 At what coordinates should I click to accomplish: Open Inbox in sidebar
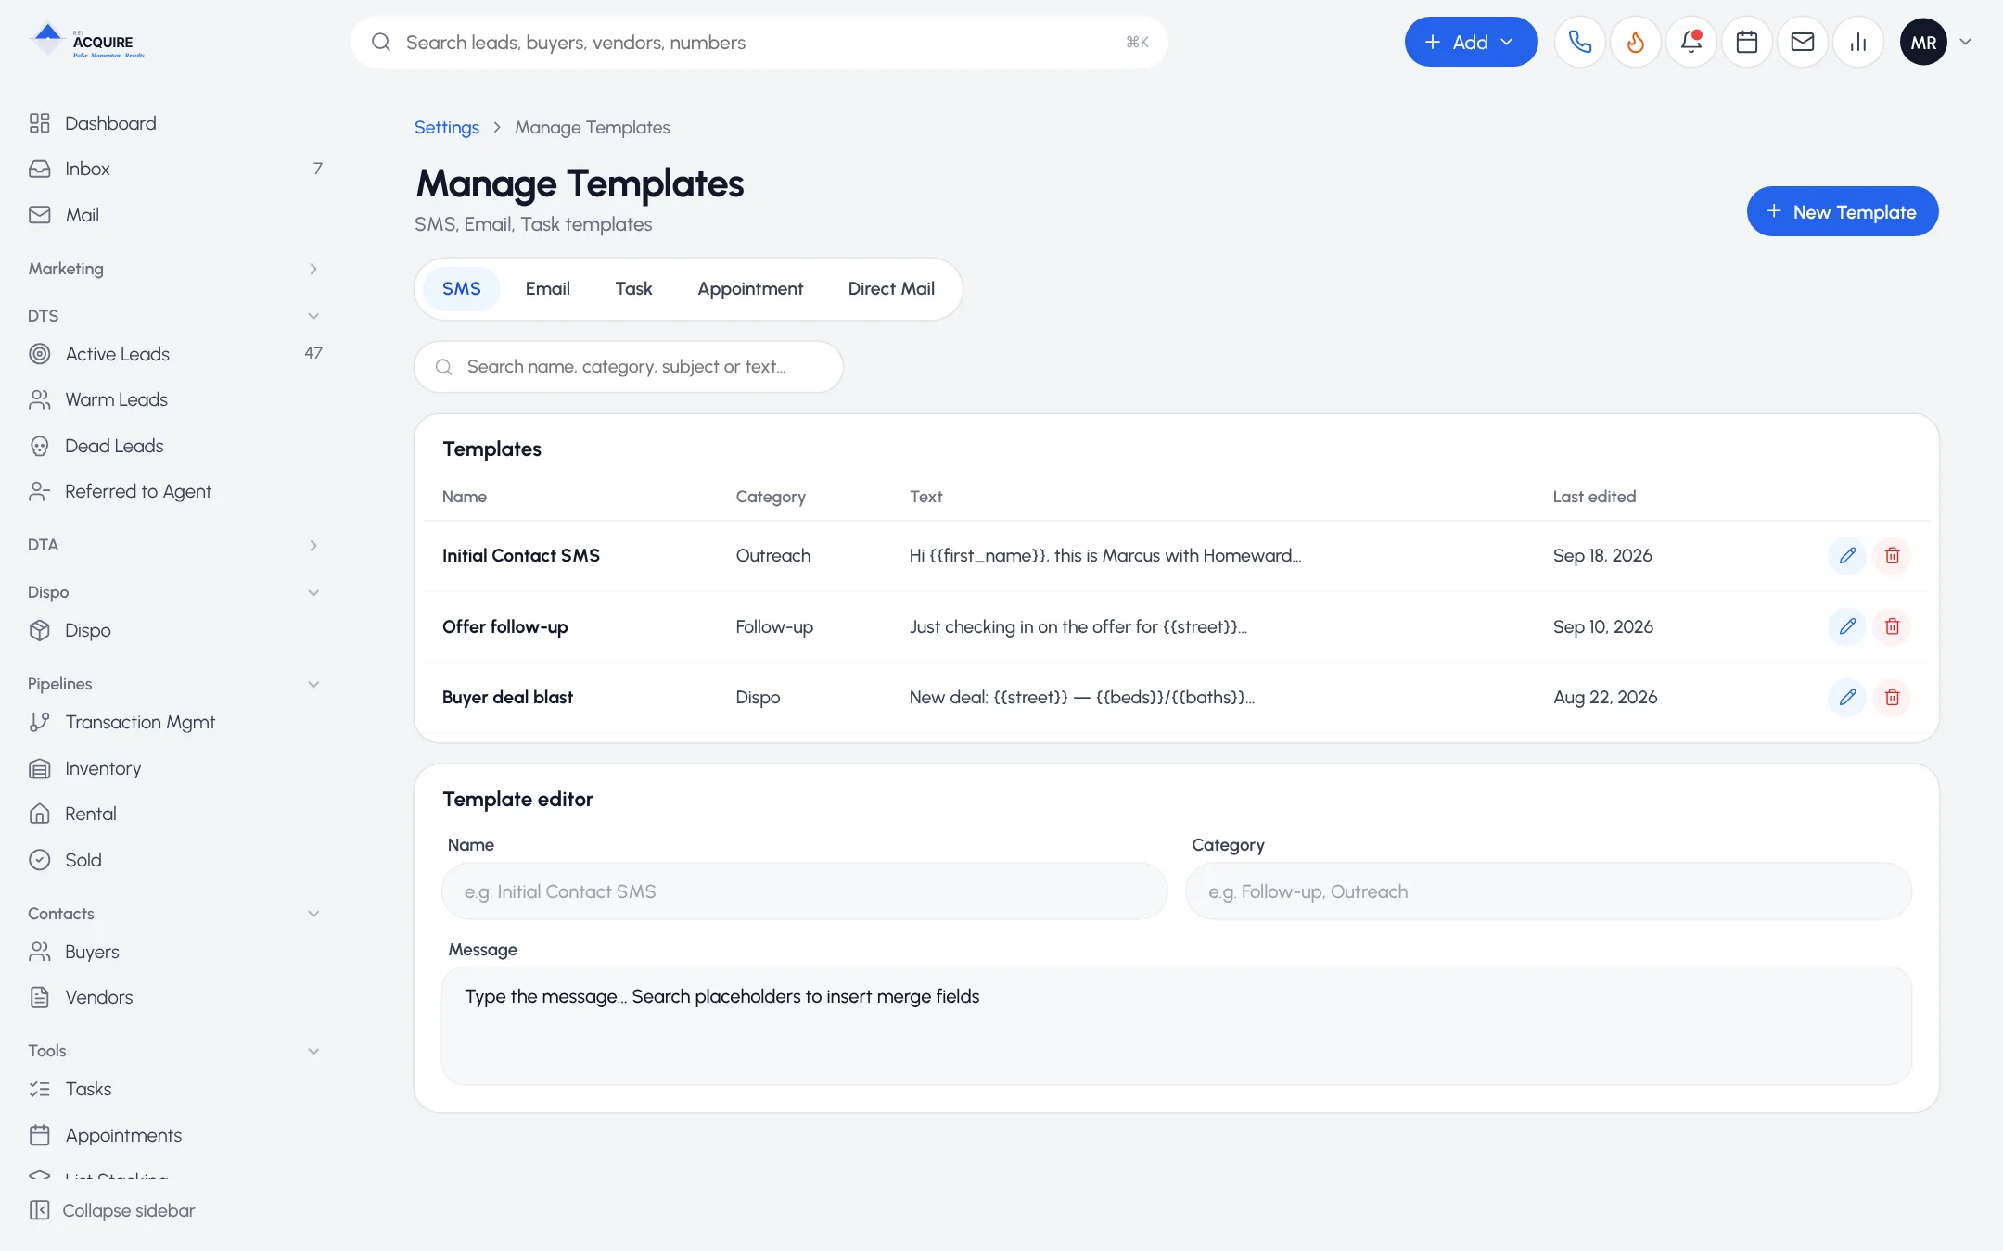pos(176,169)
